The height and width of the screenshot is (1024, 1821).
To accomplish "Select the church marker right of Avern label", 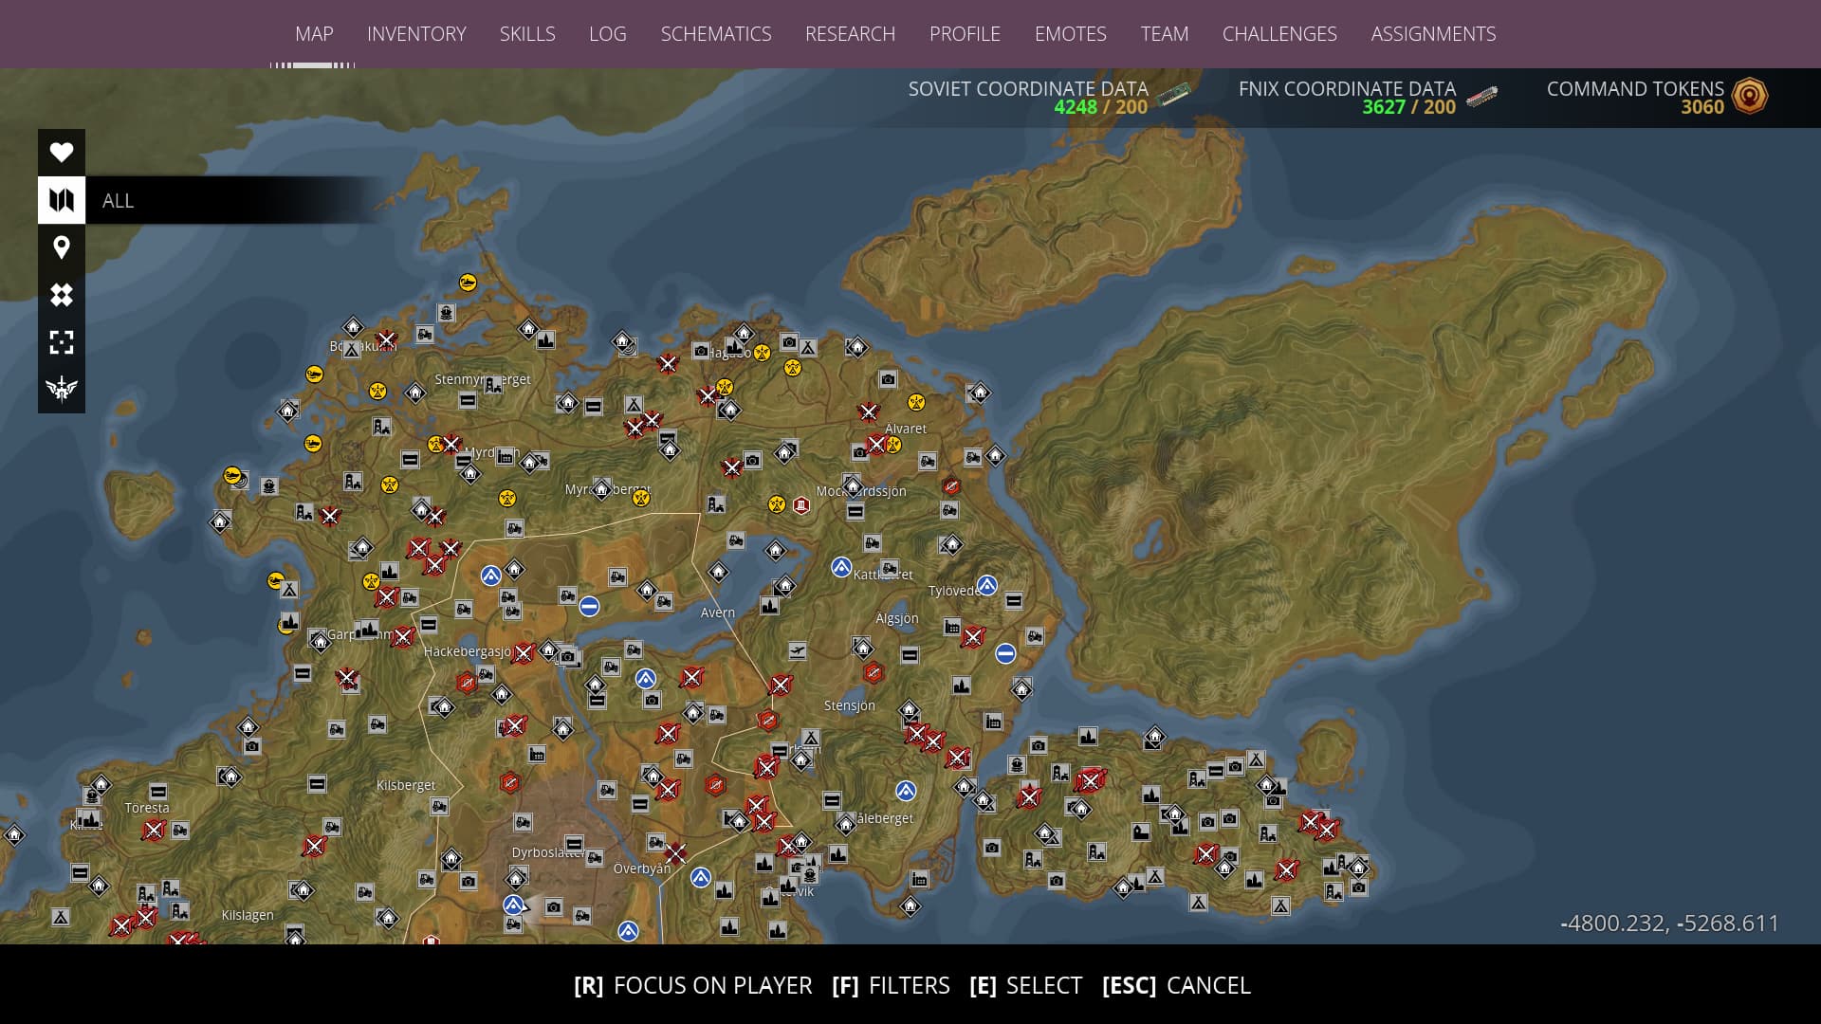I will [769, 605].
